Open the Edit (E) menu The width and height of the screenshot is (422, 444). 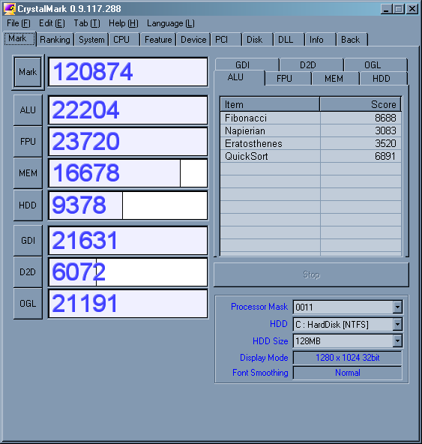(x=52, y=23)
